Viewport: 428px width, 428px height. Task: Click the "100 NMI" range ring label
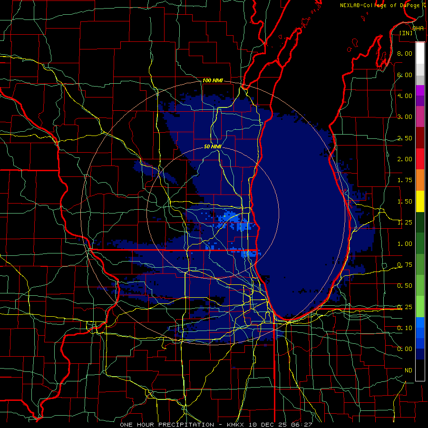coord(213,80)
